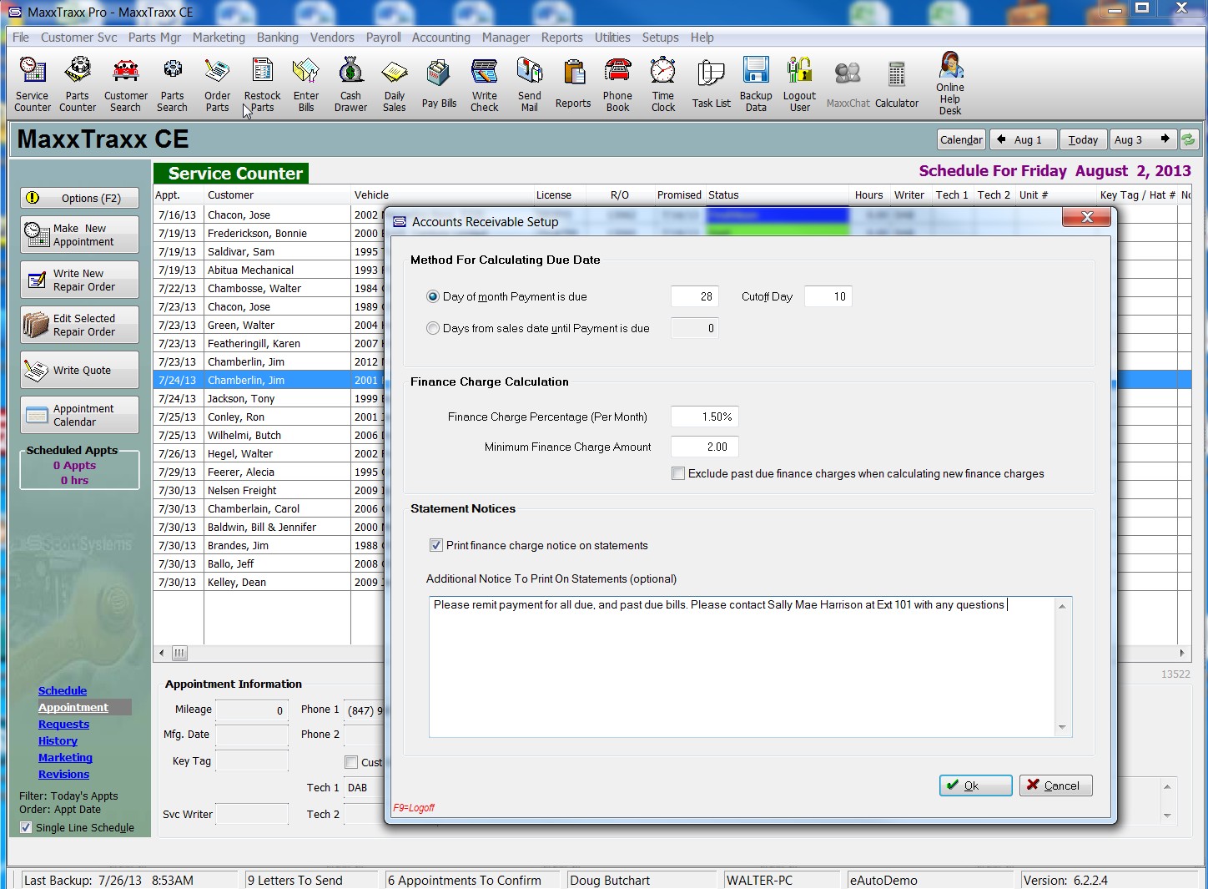Open the Customer Svc menu
Image resolution: width=1208 pixels, height=889 pixels.
tap(79, 38)
